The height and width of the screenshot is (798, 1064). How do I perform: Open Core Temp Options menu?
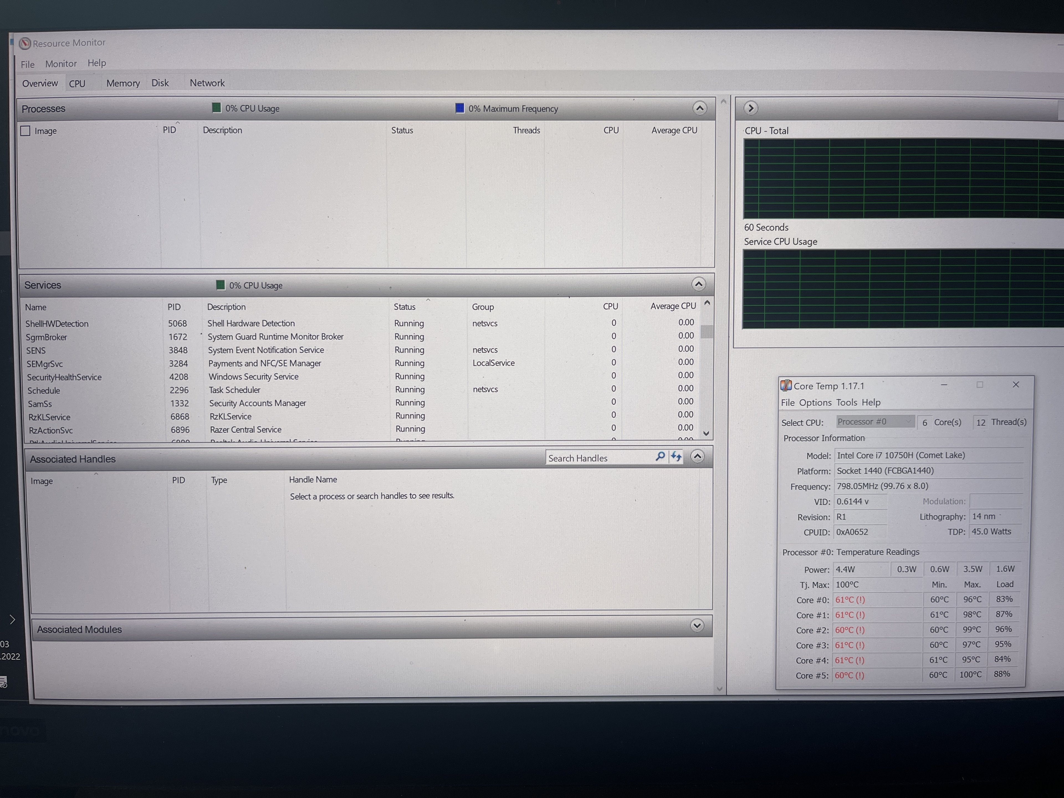[x=815, y=403]
